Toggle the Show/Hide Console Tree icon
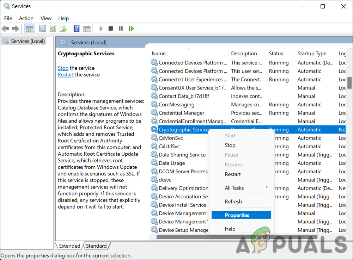353x260 pixels. click(x=30, y=28)
